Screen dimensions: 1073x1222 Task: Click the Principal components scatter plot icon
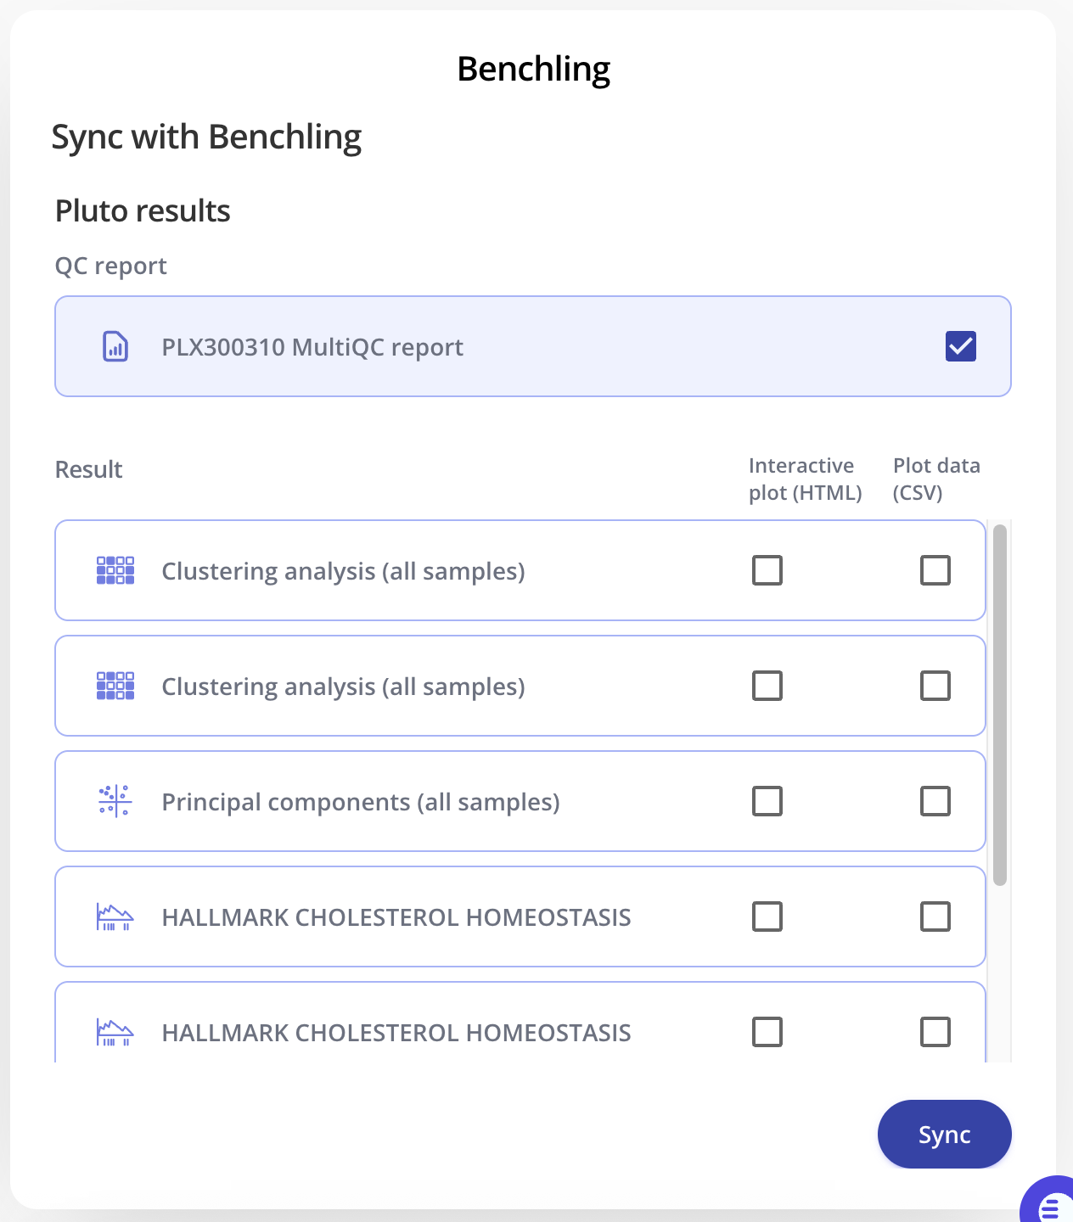point(115,801)
